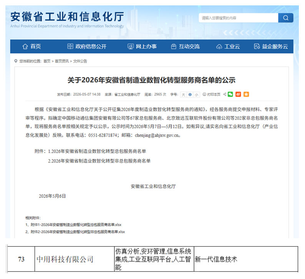
Task: Set font size to 大
Action: pyautogui.click(x=183, y=95)
